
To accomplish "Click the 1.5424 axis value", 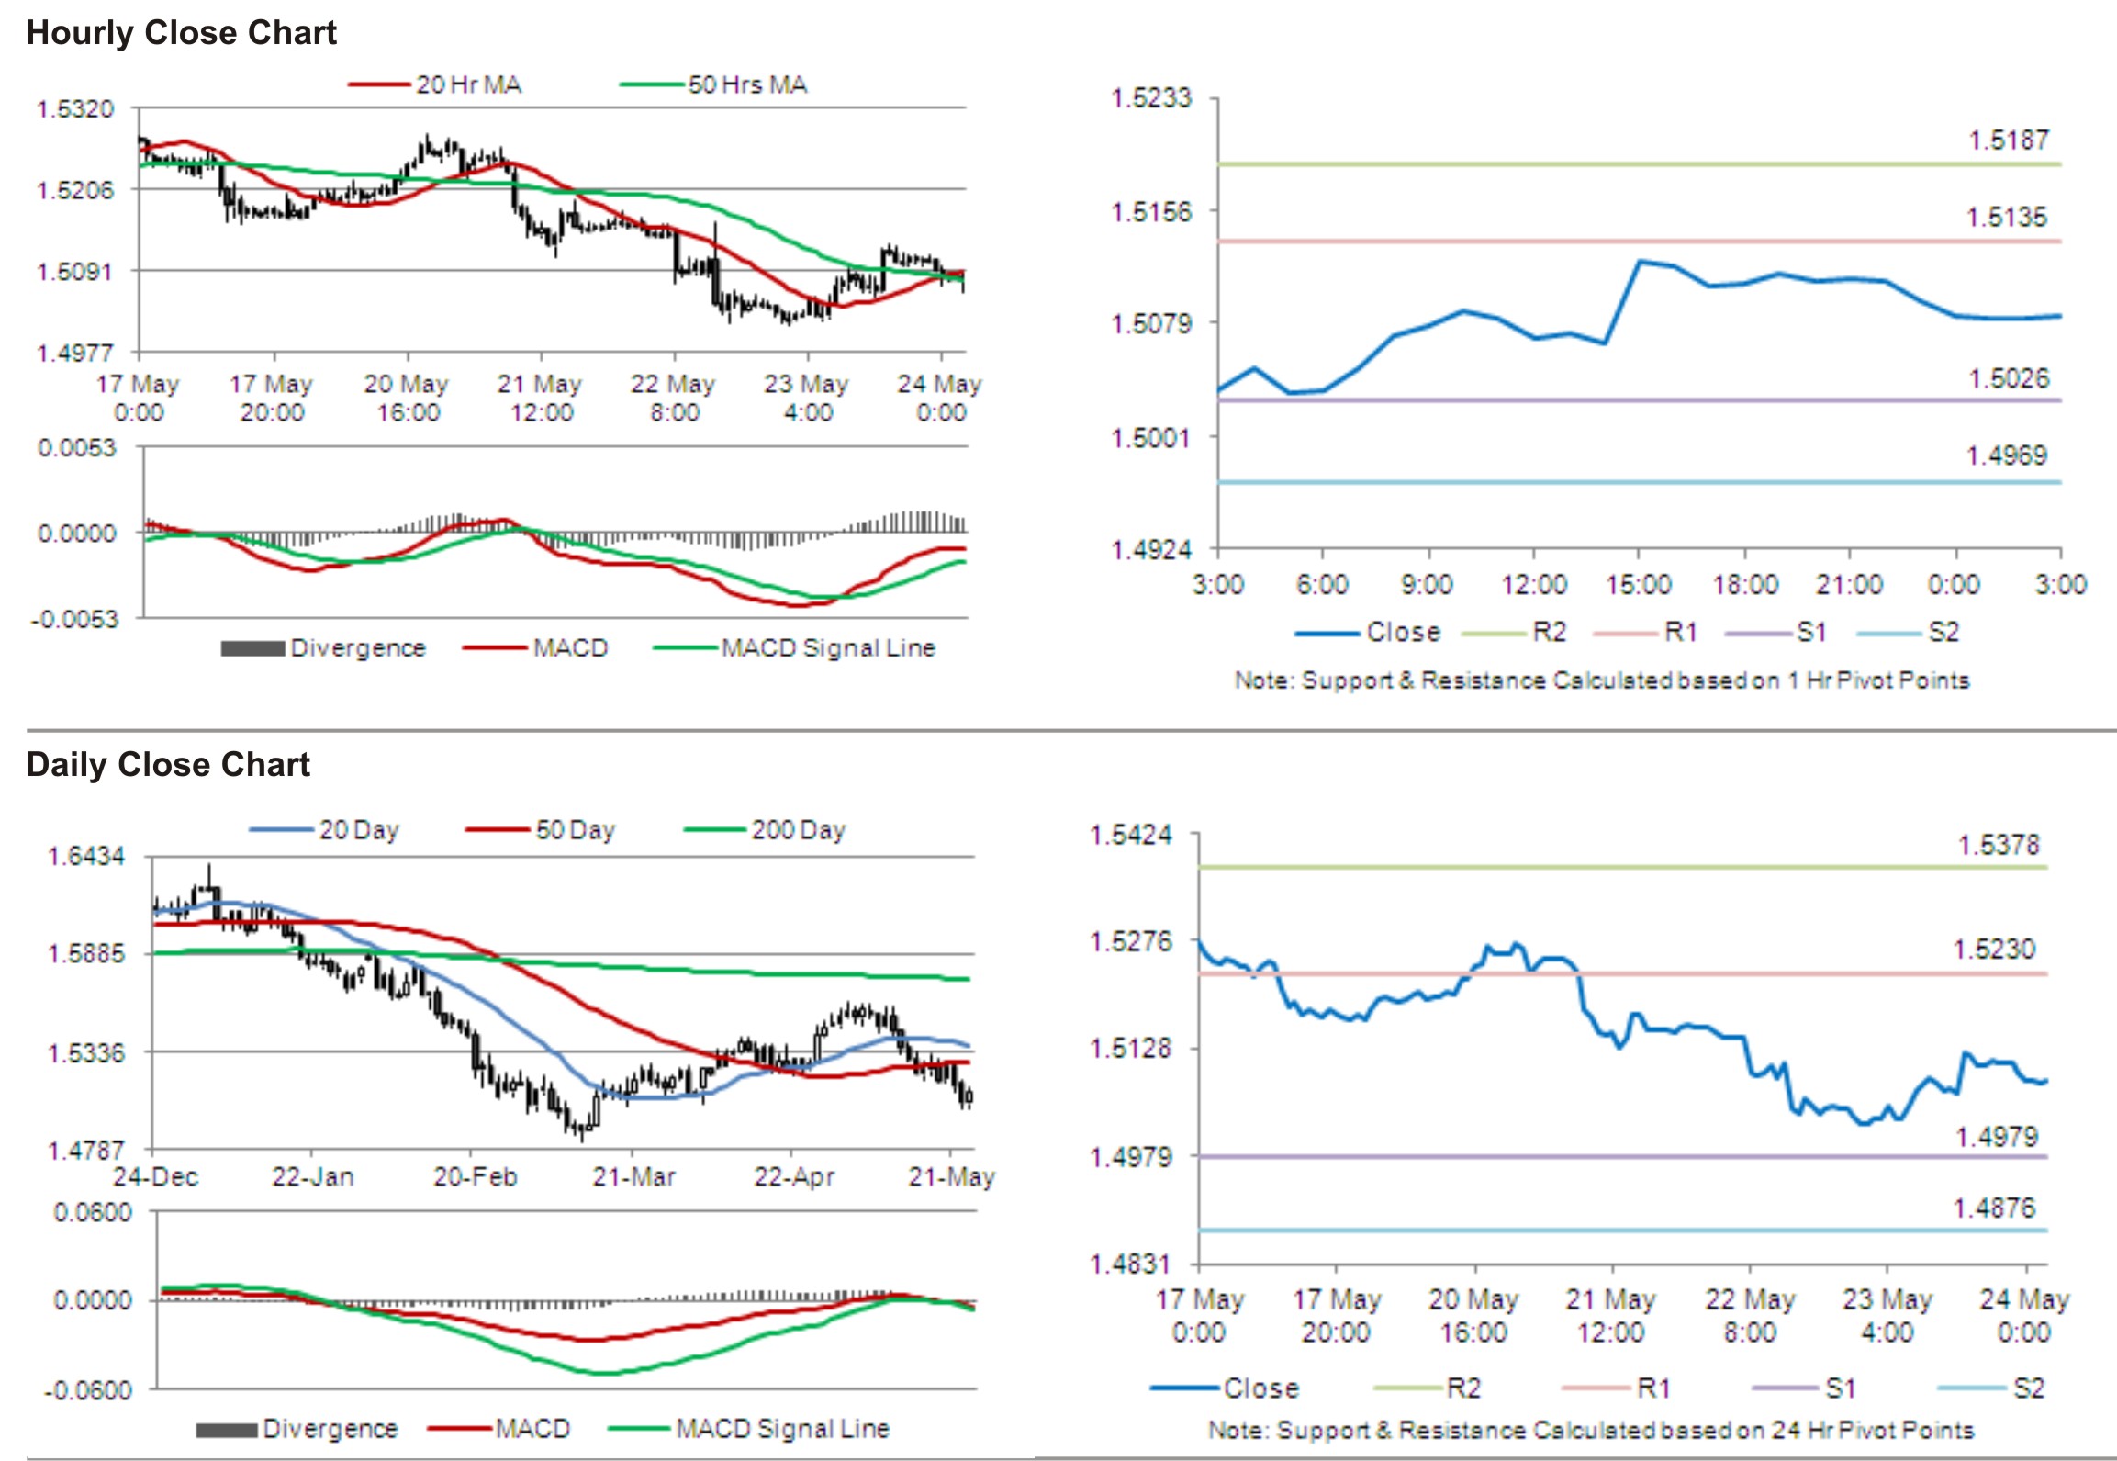I will tap(1130, 836).
